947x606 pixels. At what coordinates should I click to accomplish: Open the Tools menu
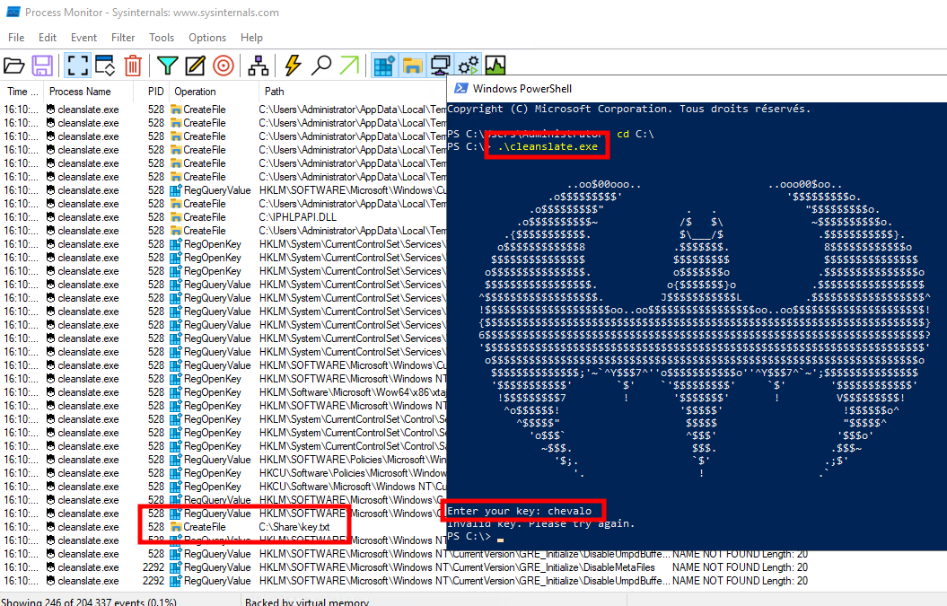[162, 38]
